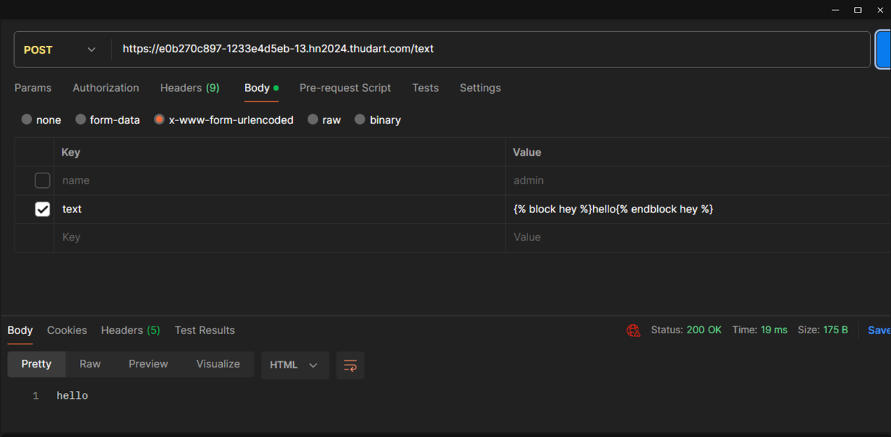Open request Headers (9) tab
891x437 pixels.
point(189,88)
